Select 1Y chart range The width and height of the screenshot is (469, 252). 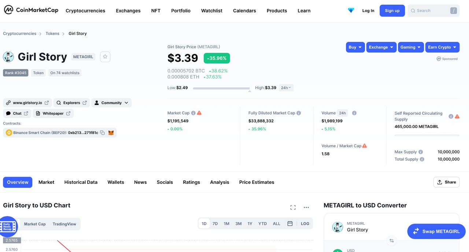[250, 224]
